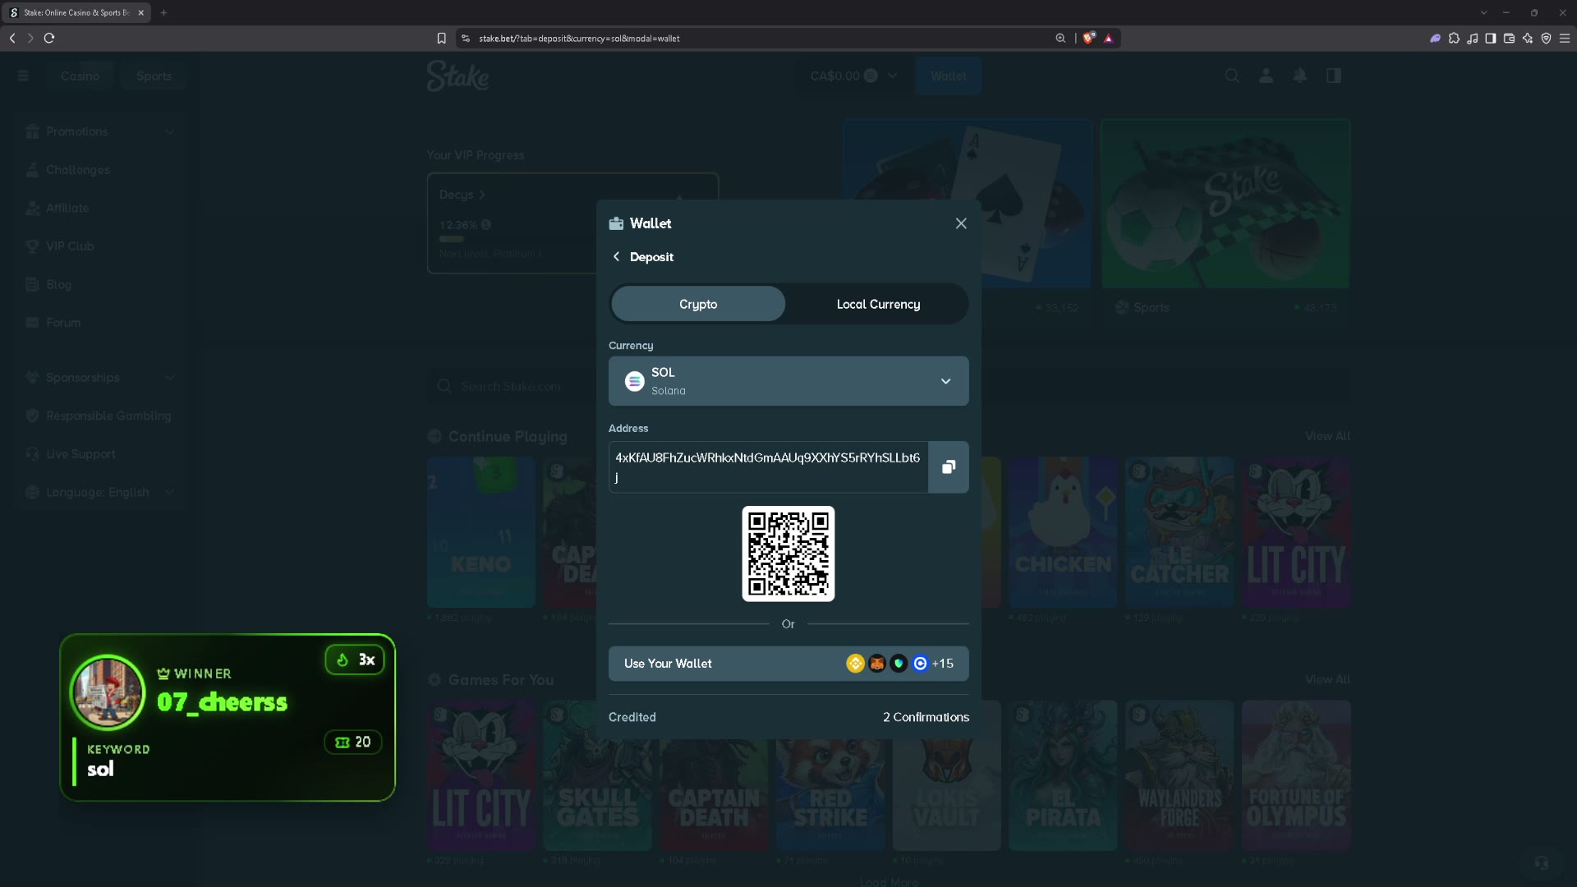Image resolution: width=1577 pixels, height=887 pixels.
Task: Expand the Sponsorships sidebar menu
Action: tap(100, 378)
